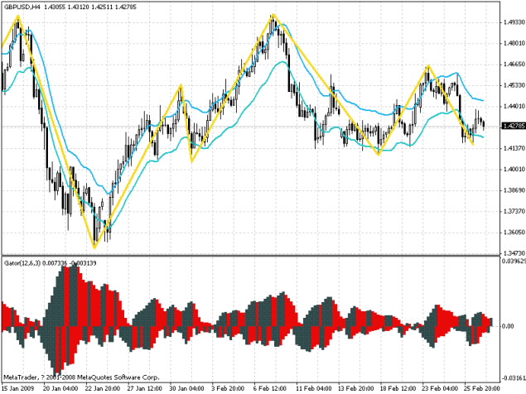The height and width of the screenshot is (394, 526).
Task: Click the GBPUSD,H4 chart title text
Action: pyautogui.click(x=22, y=7)
